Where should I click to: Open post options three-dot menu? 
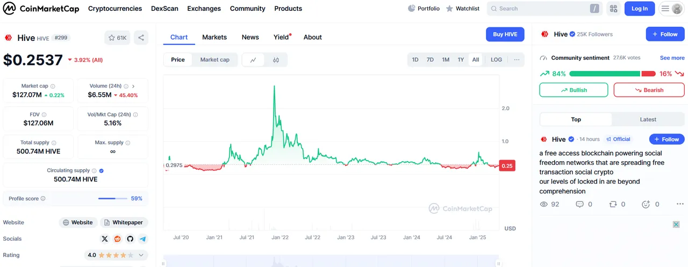[x=680, y=204]
